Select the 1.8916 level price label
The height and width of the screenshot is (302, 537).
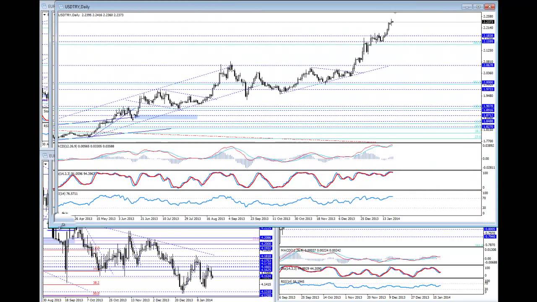488,110
